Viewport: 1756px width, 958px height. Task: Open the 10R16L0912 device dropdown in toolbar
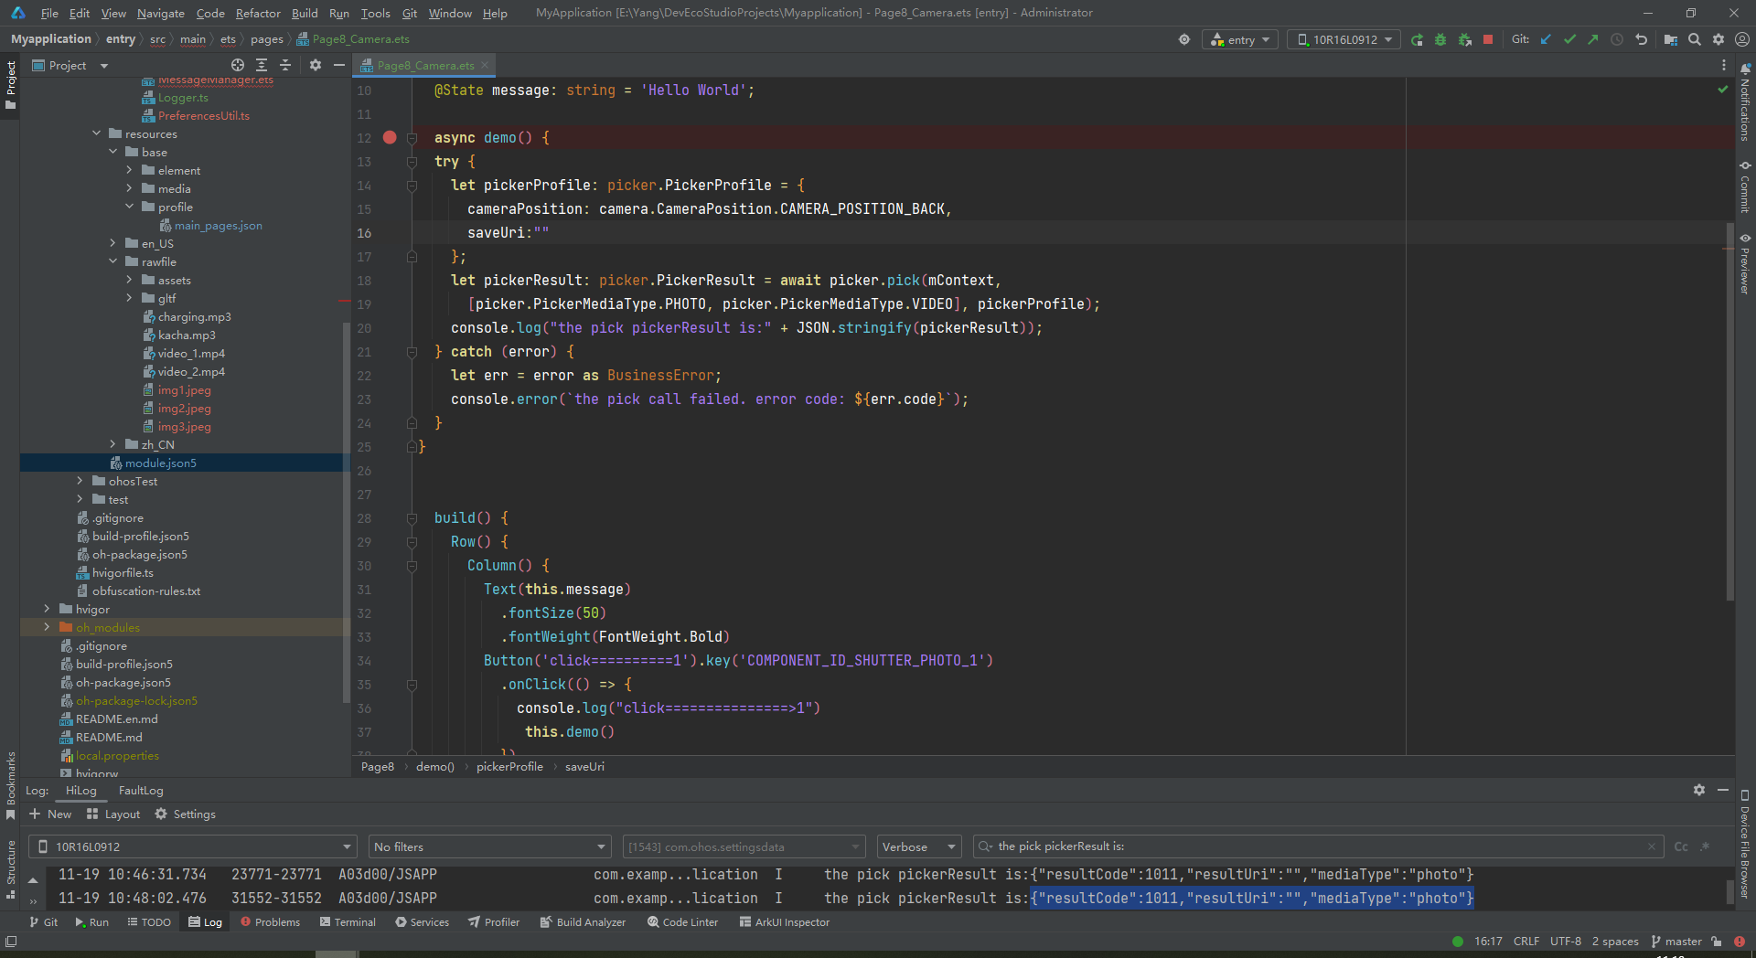pyautogui.click(x=1344, y=39)
